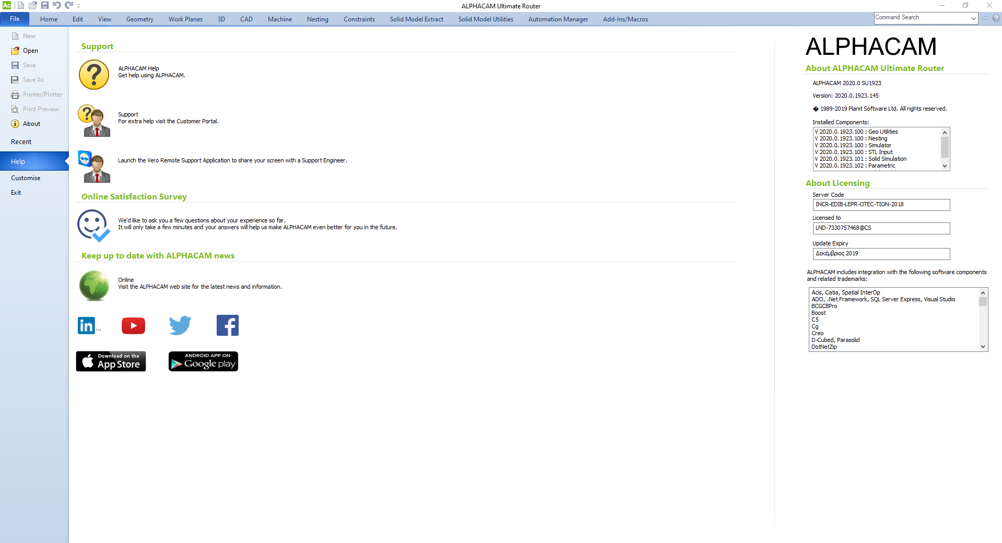Switch to the Solid Model Utilities tab
The width and height of the screenshot is (1002, 543).
point(486,19)
